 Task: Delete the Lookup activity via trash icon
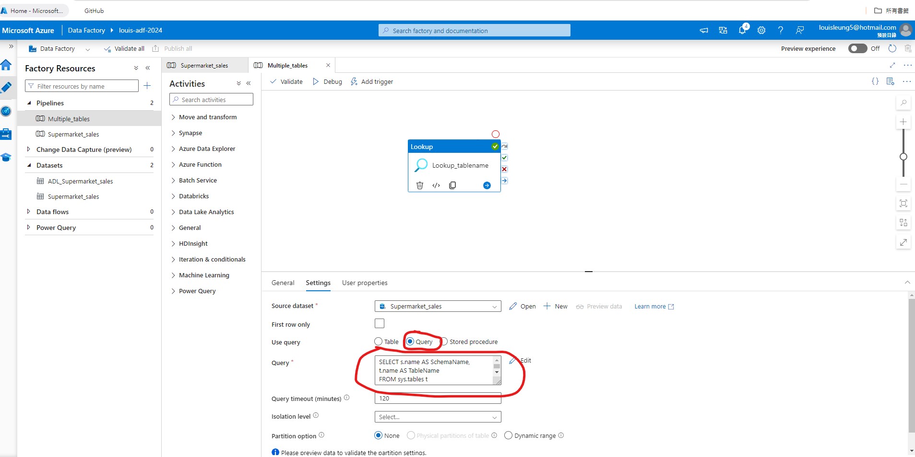tap(420, 185)
